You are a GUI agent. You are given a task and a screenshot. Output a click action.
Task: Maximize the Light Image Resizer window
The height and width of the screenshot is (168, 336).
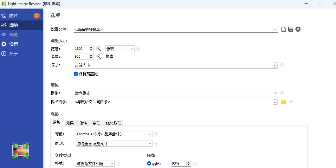pyautogui.click(x=320, y=3)
